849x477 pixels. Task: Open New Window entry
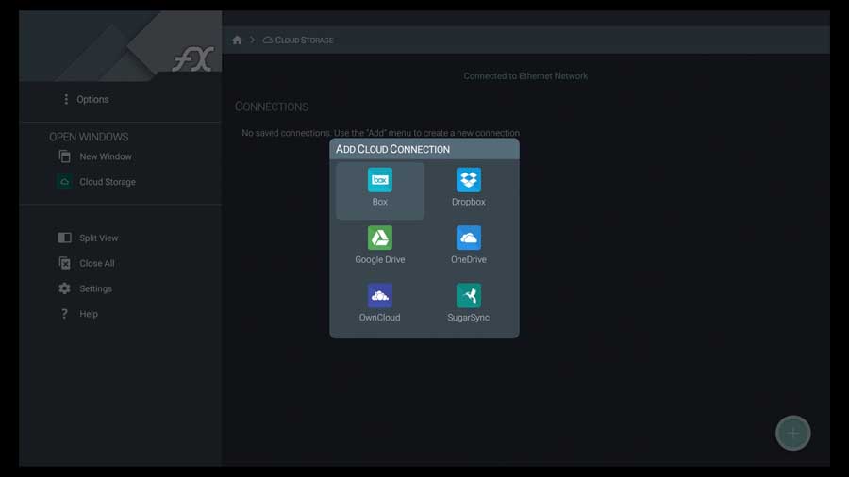106,156
